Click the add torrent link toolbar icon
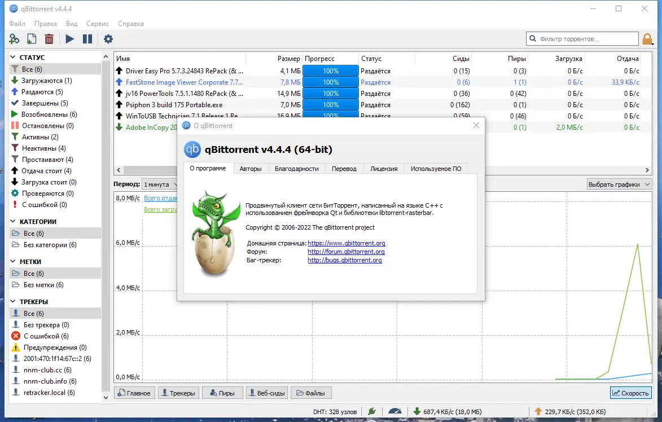The height and width of the screenshot is (422, 662). pyautogui.click(x=14, y=39)
